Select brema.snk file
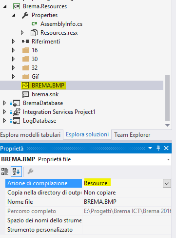 [45, 94]
